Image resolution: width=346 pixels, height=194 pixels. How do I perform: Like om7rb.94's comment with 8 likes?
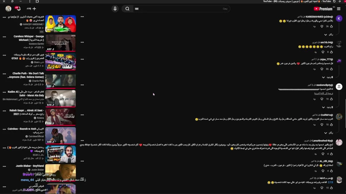(x=331, y=52)
